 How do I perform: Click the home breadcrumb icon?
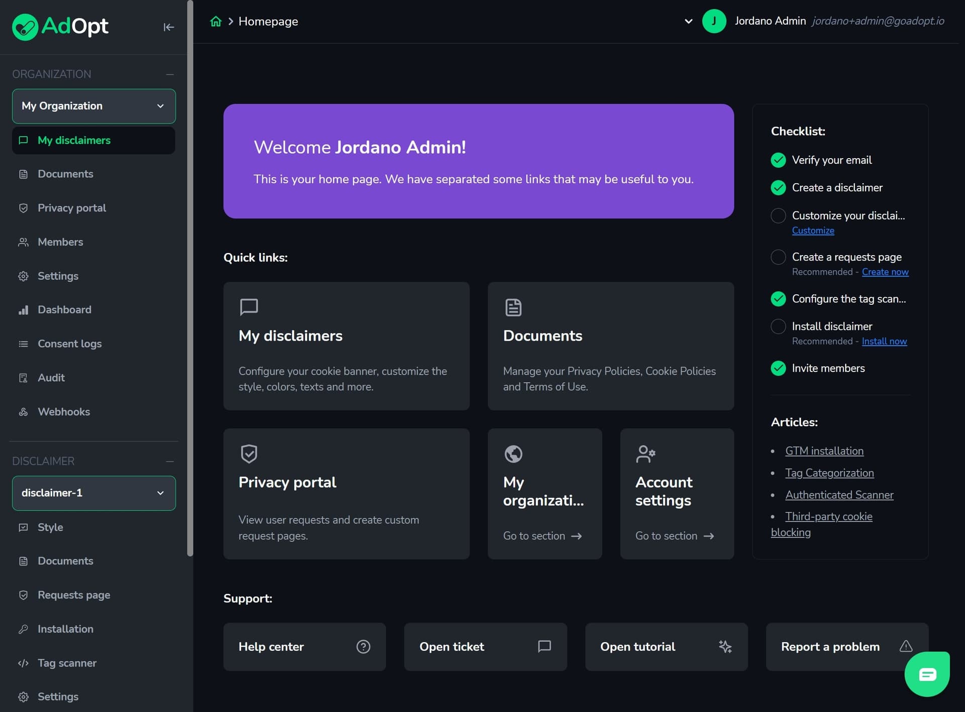click(x=216, y=21)
